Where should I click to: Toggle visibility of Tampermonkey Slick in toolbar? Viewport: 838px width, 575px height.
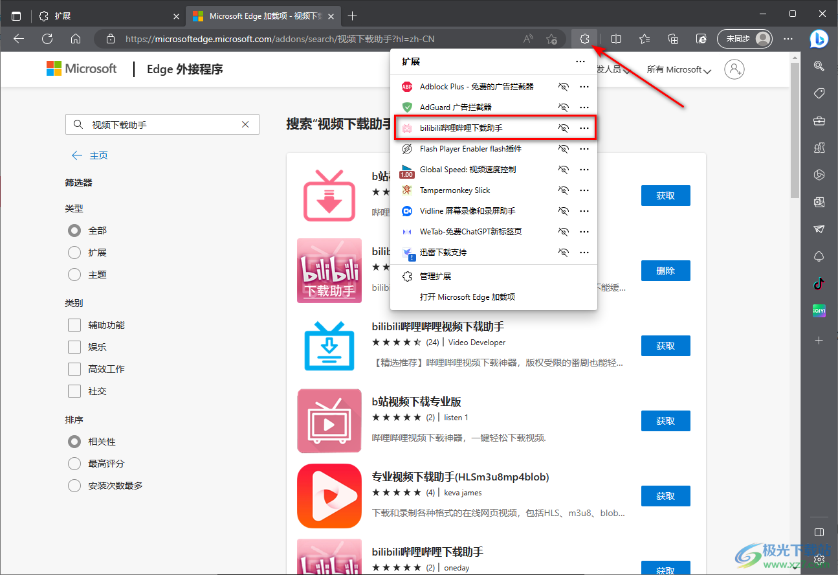564,190
